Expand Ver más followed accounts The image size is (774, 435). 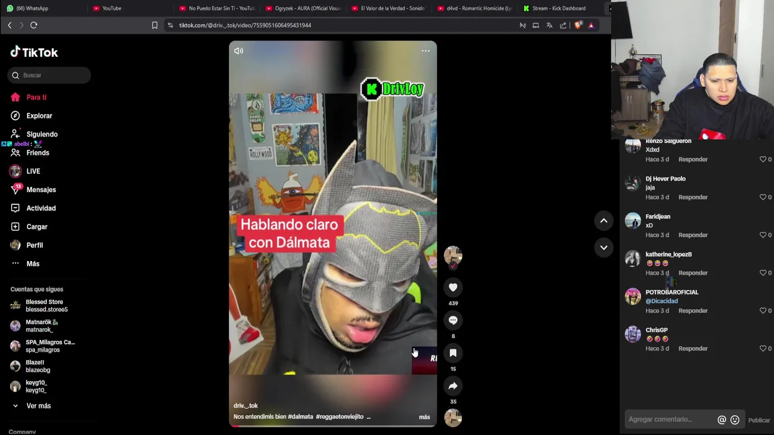tap(31, 406)
